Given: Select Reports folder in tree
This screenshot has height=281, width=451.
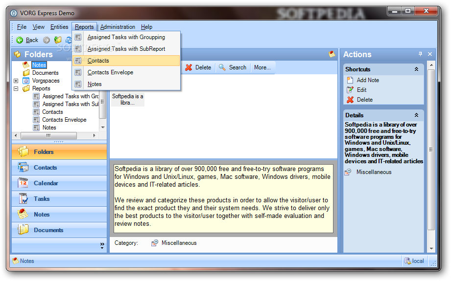Looking at the screenshot, I should coord(41,88).
